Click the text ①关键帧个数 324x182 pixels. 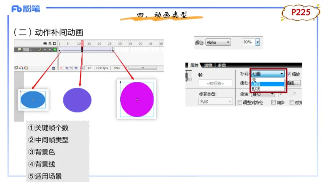point(48,128)
